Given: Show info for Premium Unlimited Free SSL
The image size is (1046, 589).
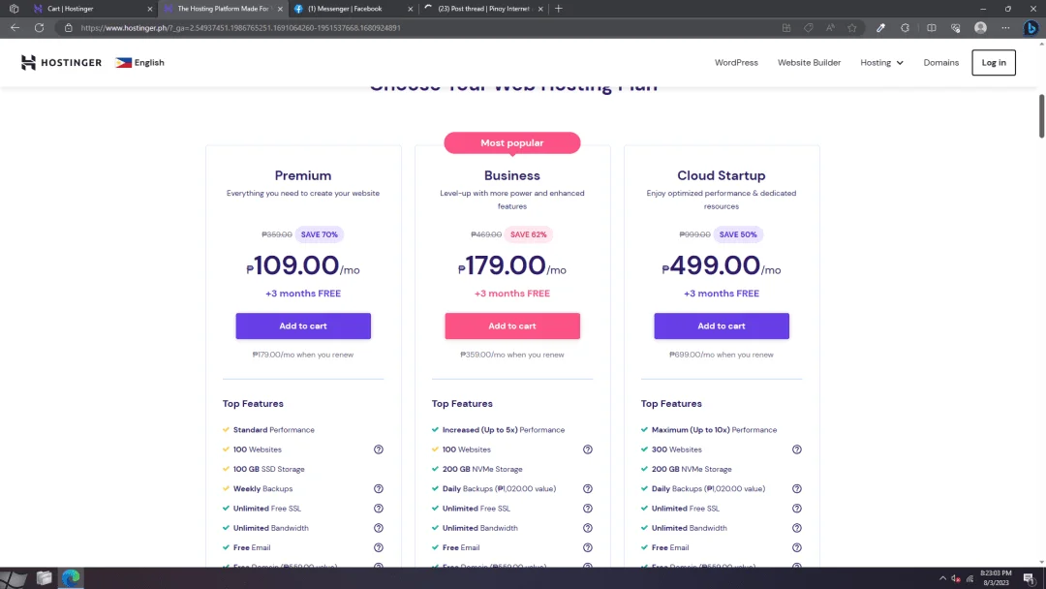Looking at the screenshot, I should tap(379, 509).
